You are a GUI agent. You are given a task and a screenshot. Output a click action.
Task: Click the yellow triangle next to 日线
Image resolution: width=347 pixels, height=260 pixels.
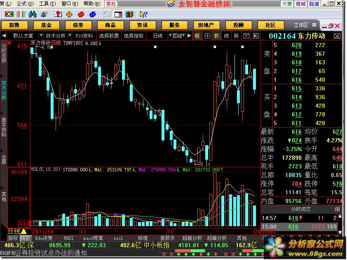coord(23,232)
